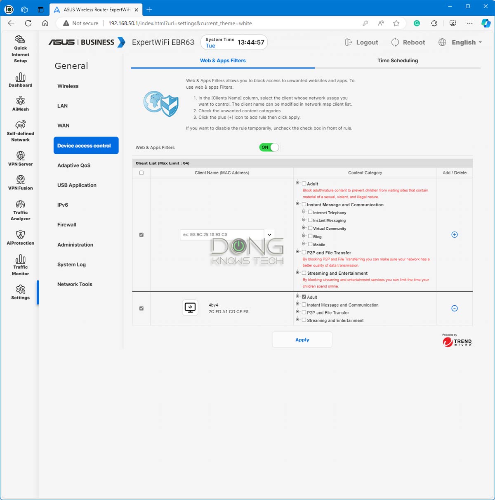Uncheck the new rule row checkbox
The width and height of the screenshot is (495, 500).
(141, 235)
